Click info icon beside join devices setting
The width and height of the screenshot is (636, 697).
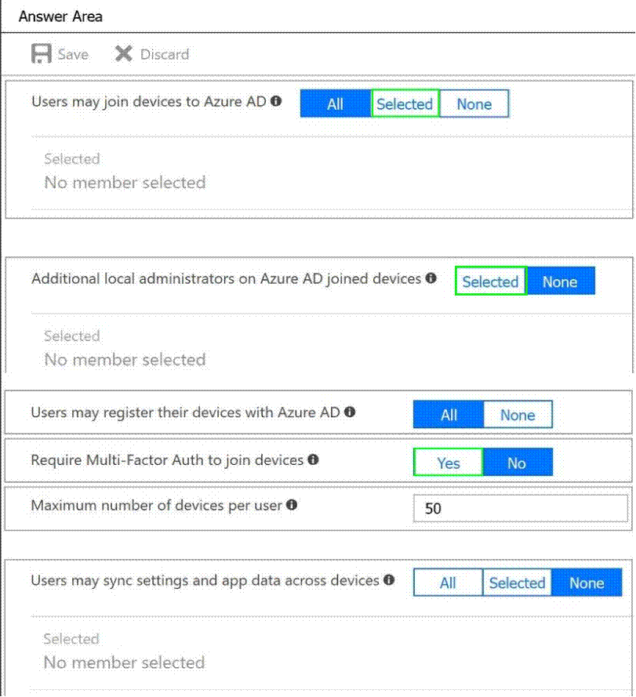pyautogui.click(x=276, y=101)
